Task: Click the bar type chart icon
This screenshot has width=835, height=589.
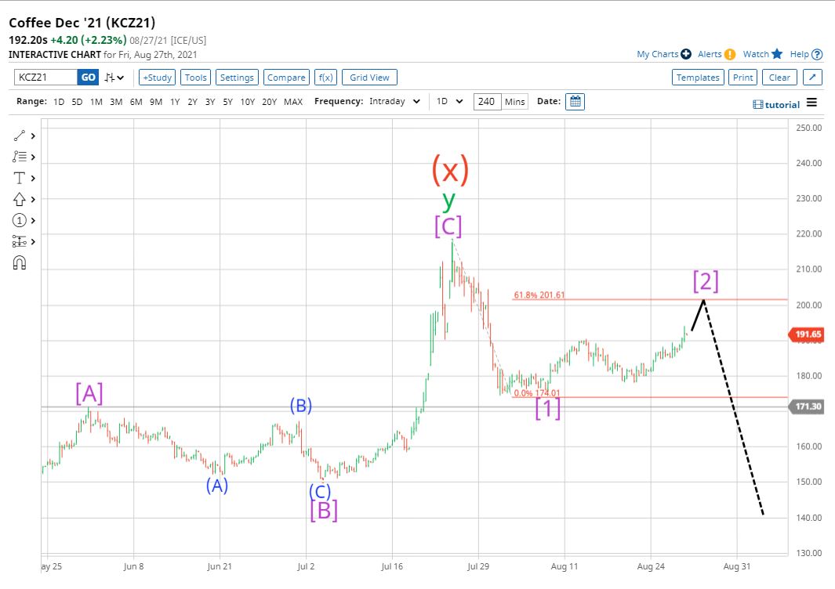Action: pos(109,78)
